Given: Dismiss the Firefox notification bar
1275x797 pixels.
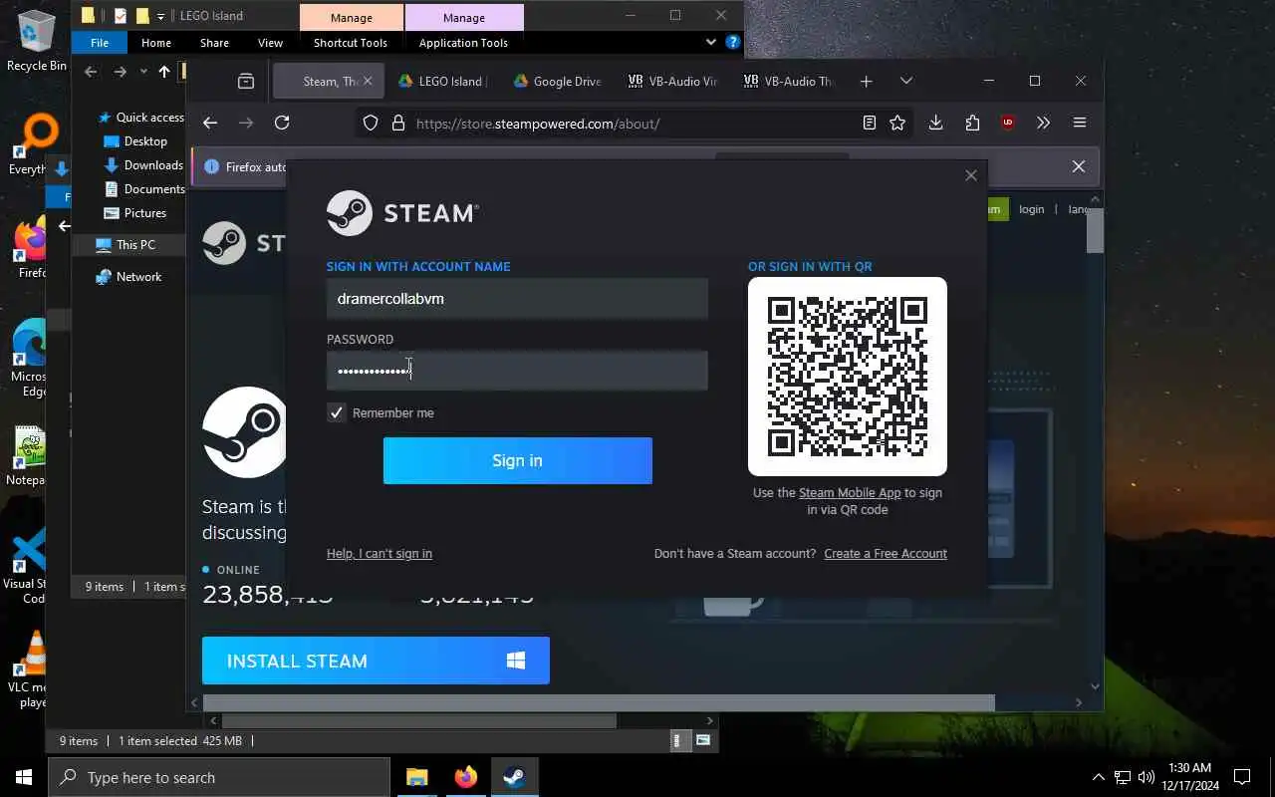Looking at the screenshot, I should pyautogui.click(x=1078, y=166).
